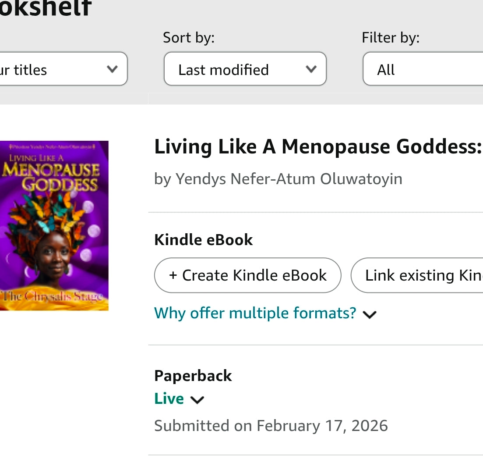Click the Sort by label
Image resolution: width=483 pixels, height=470 pixels.
189,38
